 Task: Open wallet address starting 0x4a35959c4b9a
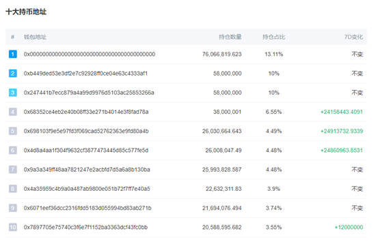(x=87, y=189)
